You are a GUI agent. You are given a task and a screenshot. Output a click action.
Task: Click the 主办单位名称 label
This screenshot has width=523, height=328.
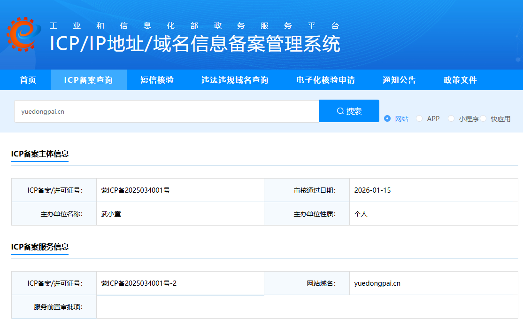62,214
